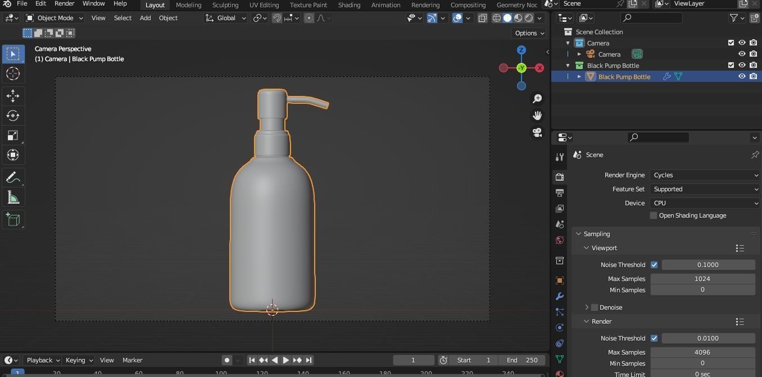Viewport: 762px width, 377px height.
Task: Open the Tool properties tab
Action: [x=559, y=157]
